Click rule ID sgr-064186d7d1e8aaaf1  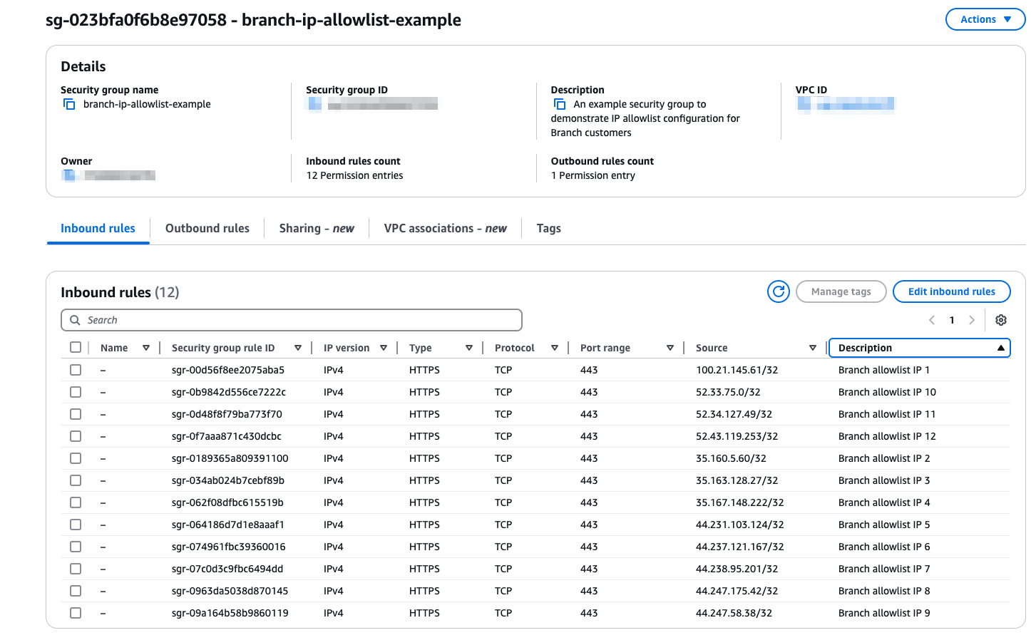(x=228, y=525)
